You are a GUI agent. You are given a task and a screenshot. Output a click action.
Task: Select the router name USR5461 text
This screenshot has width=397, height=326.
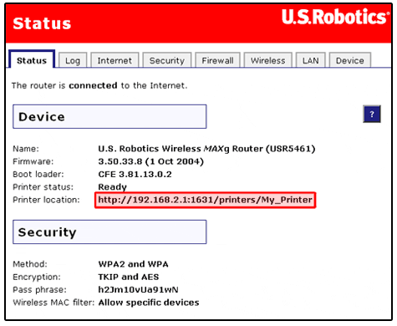(x=206, y=149)
